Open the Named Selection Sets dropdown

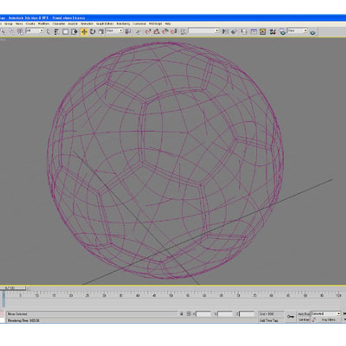pos(204,31)
